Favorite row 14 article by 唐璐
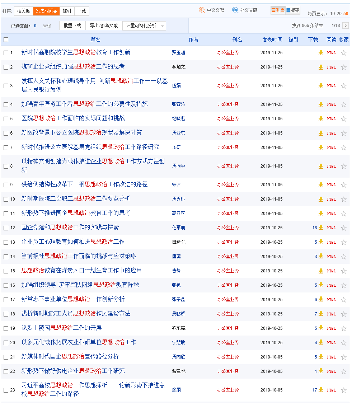 (343, 257)
